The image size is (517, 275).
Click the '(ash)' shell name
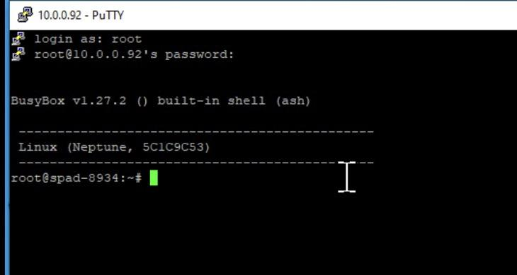(x=292, y=101)
